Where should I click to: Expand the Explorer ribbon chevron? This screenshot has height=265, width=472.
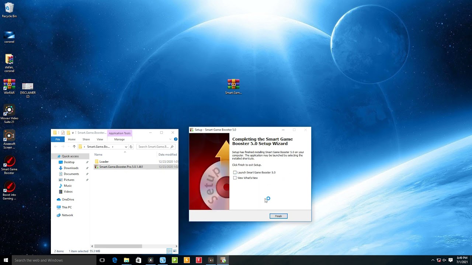170,139
